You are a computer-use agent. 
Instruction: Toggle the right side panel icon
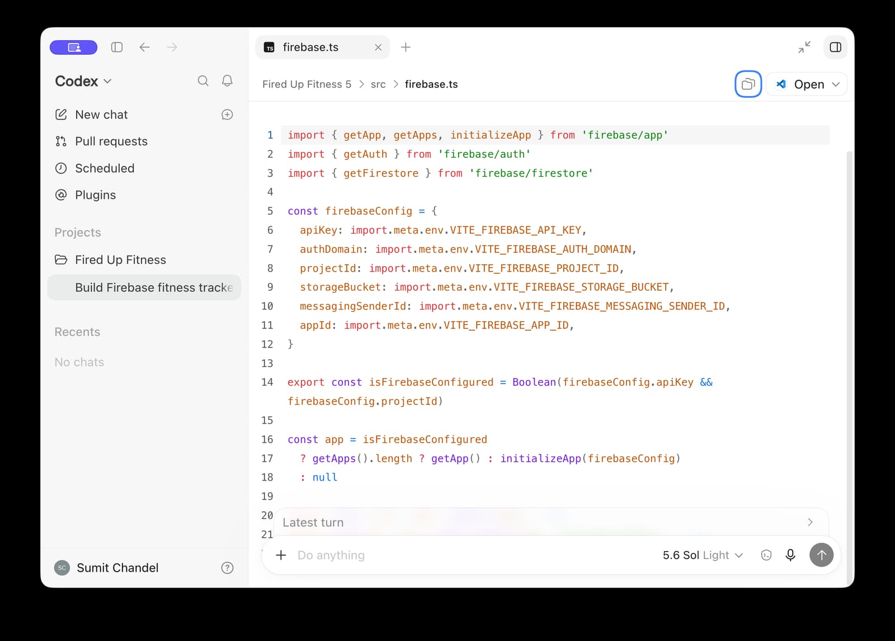836,48
